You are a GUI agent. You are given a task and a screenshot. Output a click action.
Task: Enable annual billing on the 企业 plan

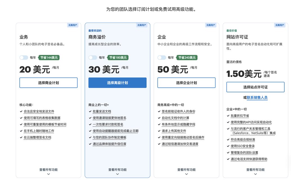click(x=162, y=57)
